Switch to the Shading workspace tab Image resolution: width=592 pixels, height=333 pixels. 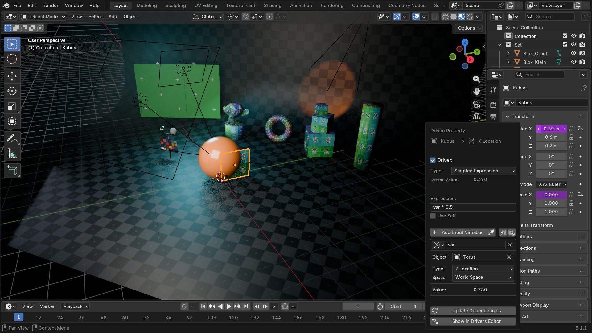[x=273, y=6]
